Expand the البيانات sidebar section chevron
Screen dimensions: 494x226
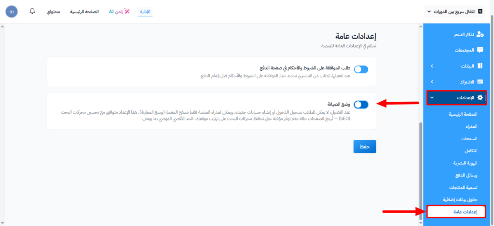coord(432,66)
